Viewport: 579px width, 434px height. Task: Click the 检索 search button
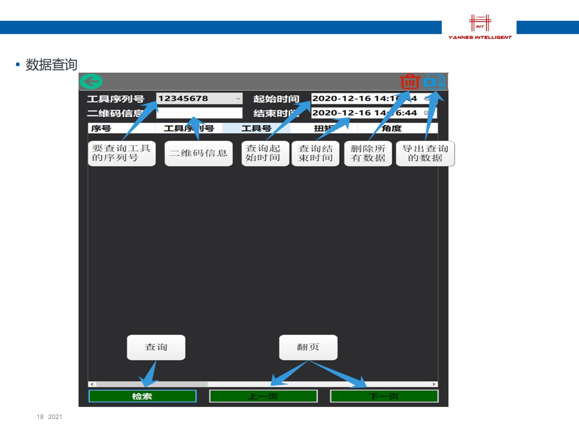(x=143, y=396)
